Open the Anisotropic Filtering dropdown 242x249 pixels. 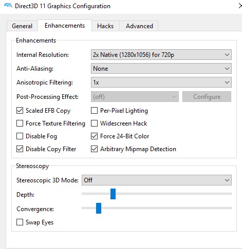(161, 82)
